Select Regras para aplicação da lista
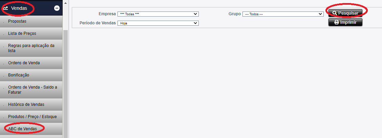The image size is (382, 138). point(31,48)
